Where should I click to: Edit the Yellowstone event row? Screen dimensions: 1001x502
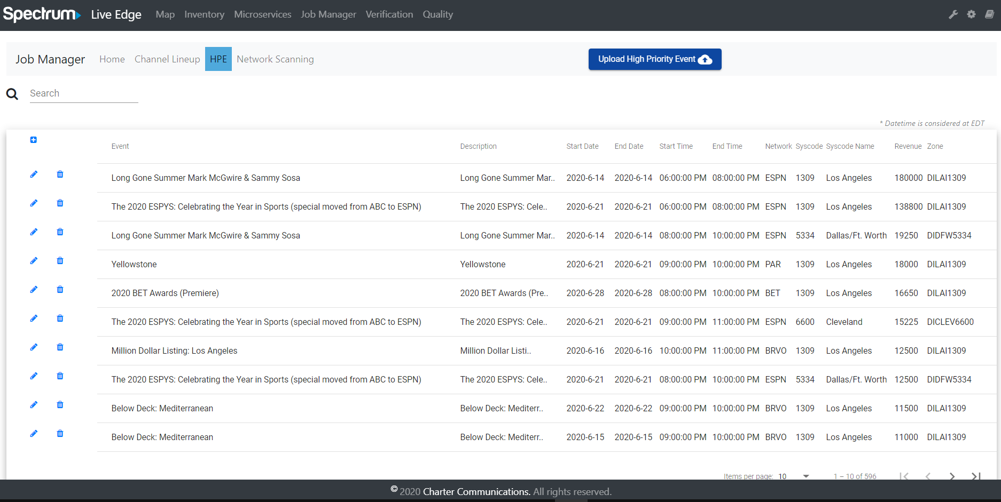pos(34,261)
